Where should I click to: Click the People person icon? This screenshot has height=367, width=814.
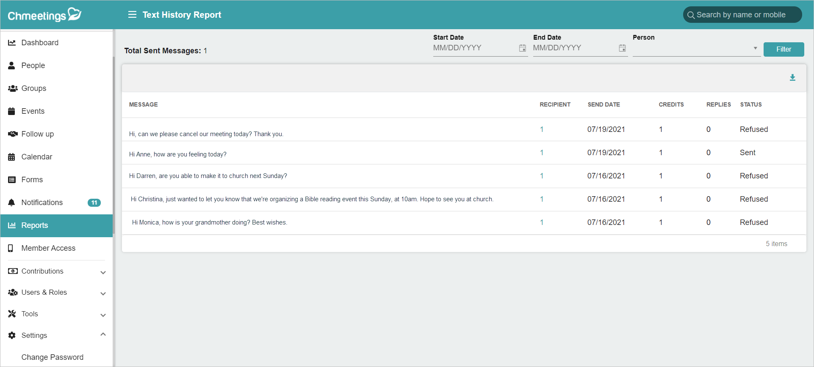[12, 66]
